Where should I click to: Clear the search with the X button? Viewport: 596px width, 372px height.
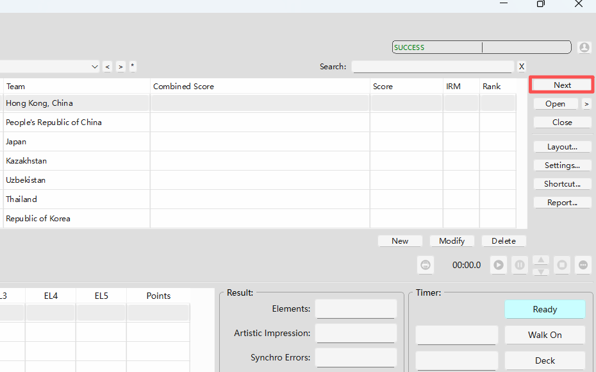[522, 67]
